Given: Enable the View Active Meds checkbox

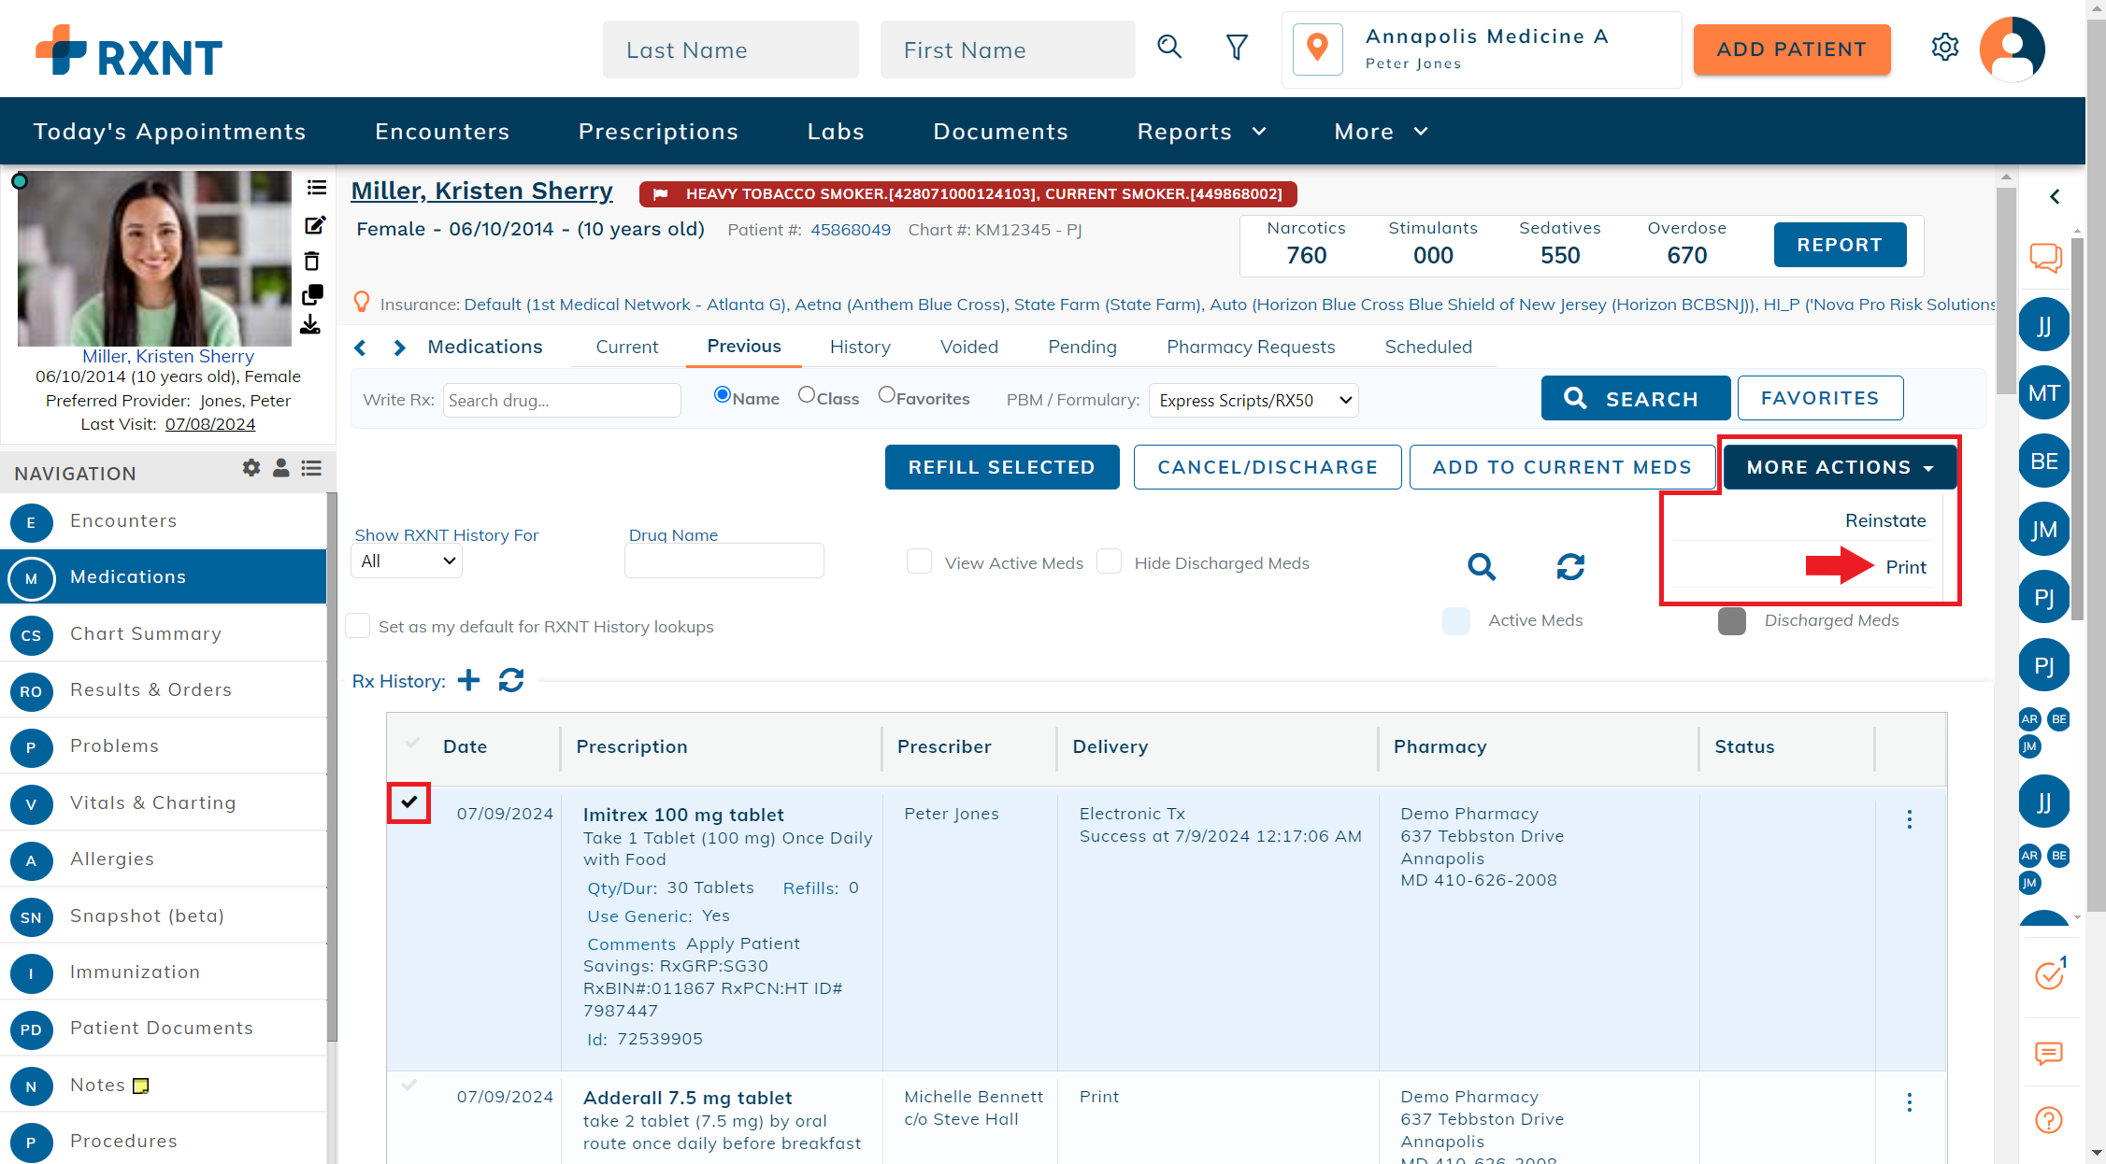Looking at the screenshot, I should point(919,561).
